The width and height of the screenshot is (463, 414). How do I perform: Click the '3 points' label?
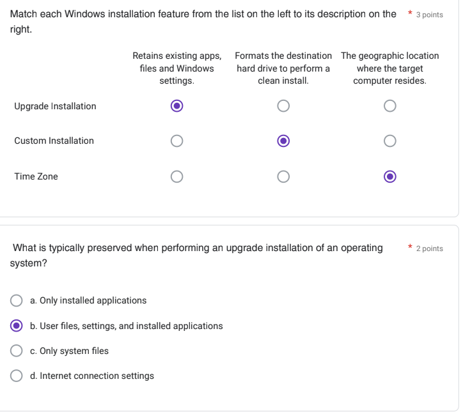coord(429,15)
